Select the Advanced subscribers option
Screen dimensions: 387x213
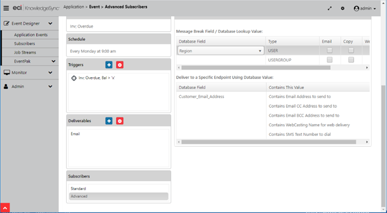(x=118, y=196)
